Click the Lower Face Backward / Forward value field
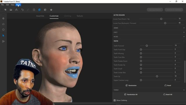The image size is (186, 105). click(181, 23)
